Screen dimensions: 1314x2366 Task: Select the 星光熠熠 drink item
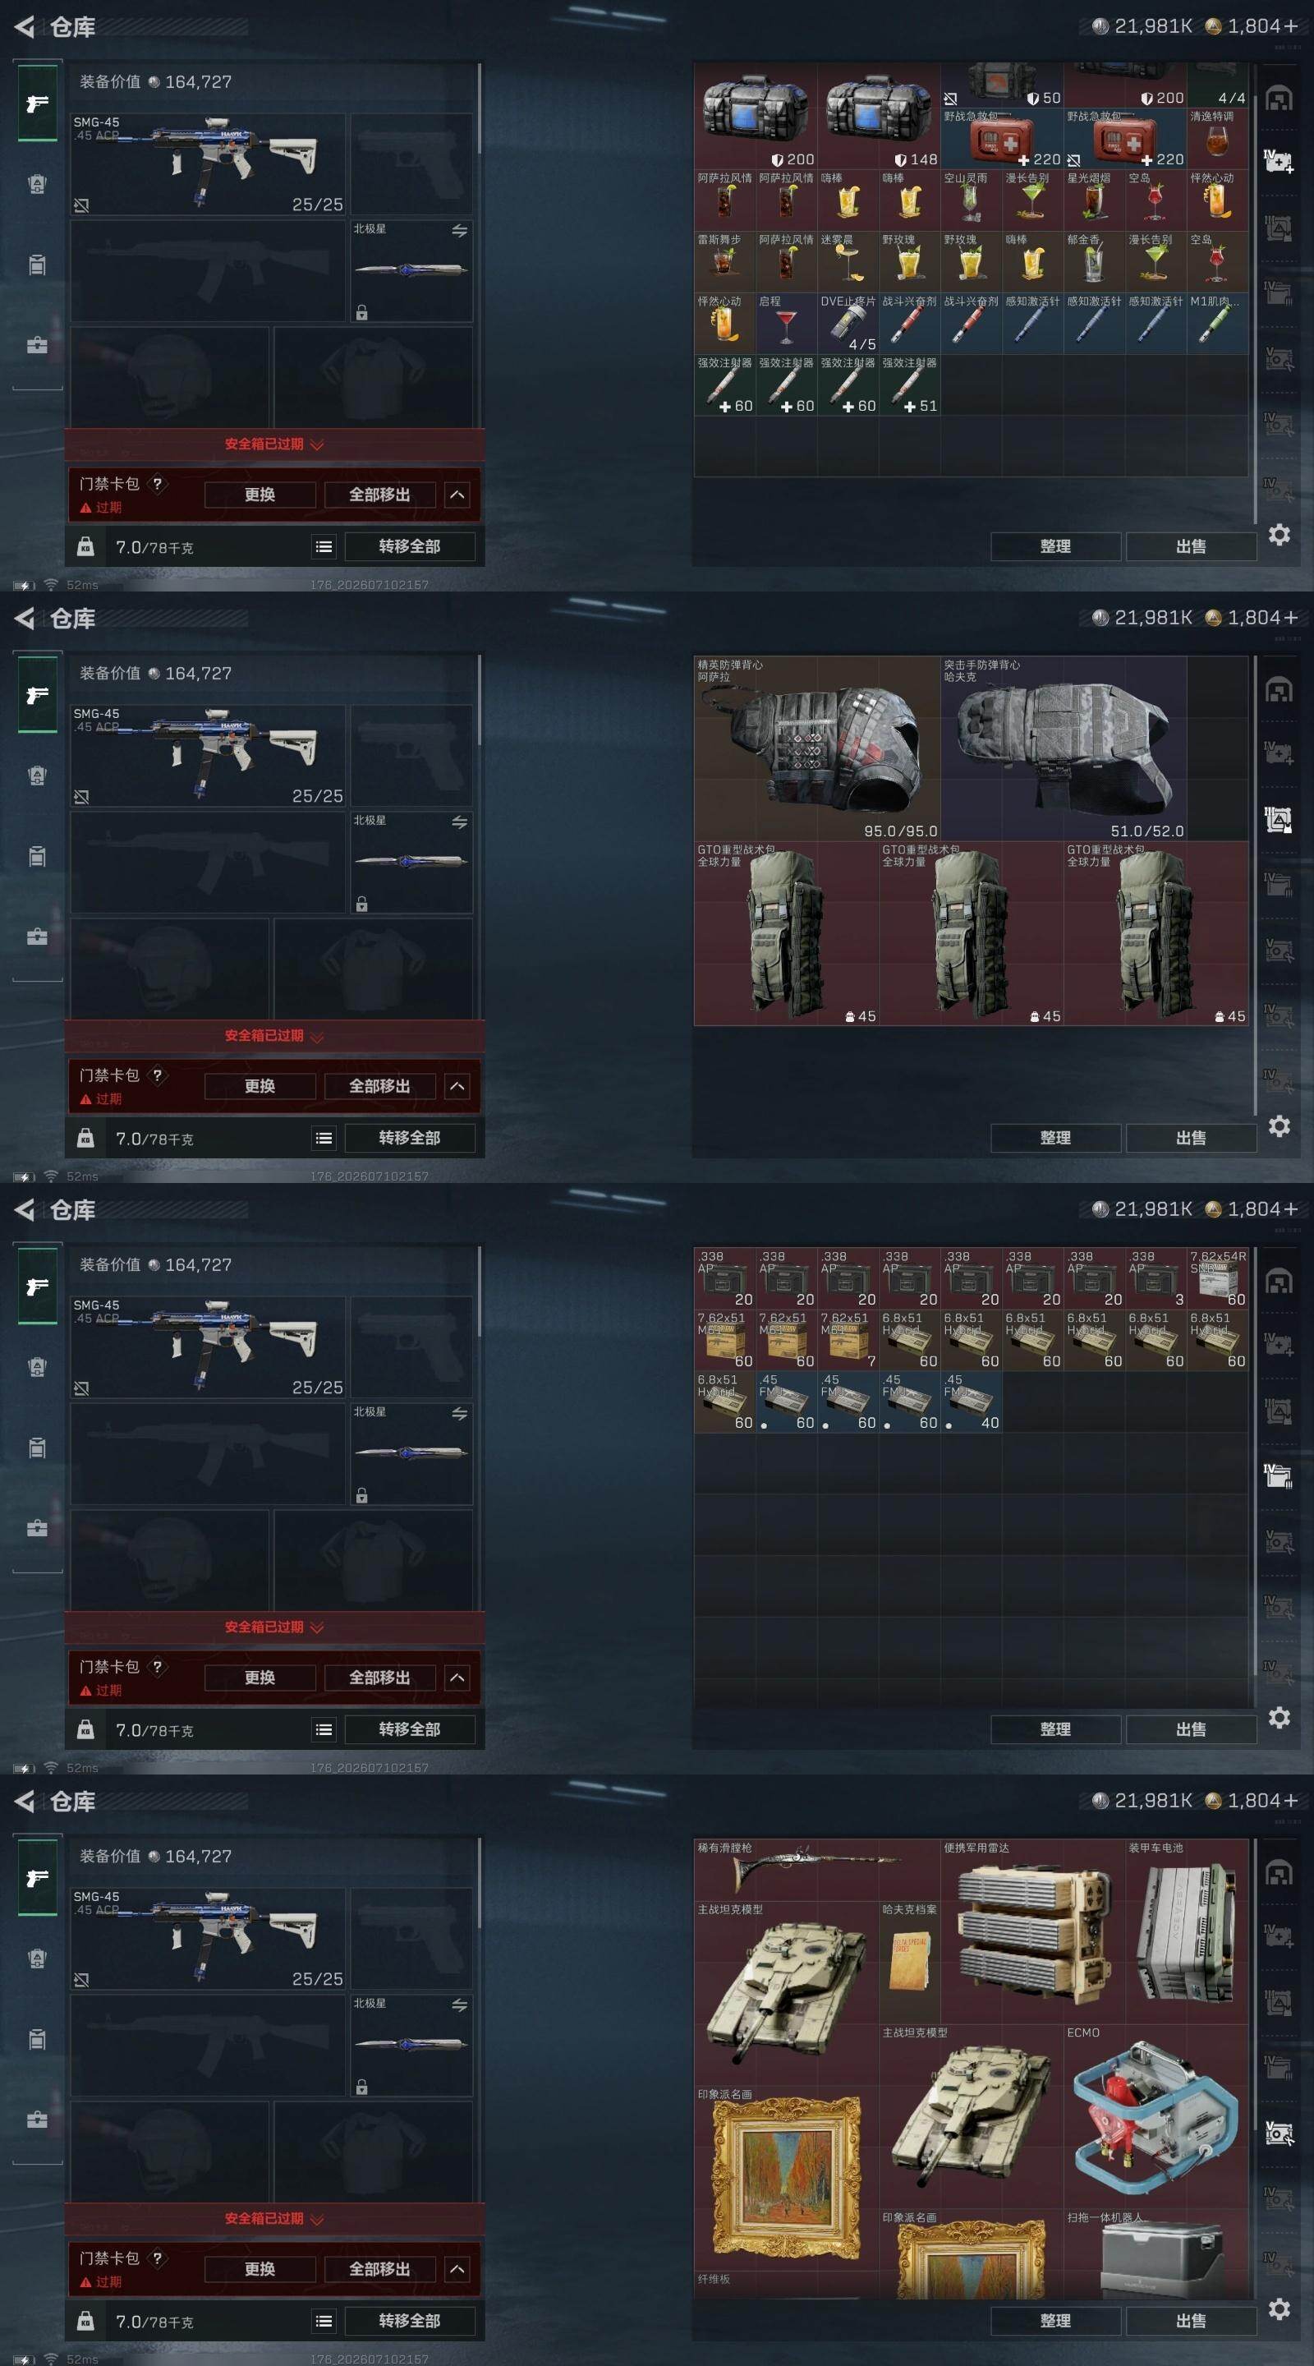pos(1094,200)
